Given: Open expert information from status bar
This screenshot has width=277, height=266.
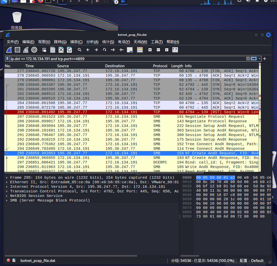Looking at the screenshot, I should (8, 260).
